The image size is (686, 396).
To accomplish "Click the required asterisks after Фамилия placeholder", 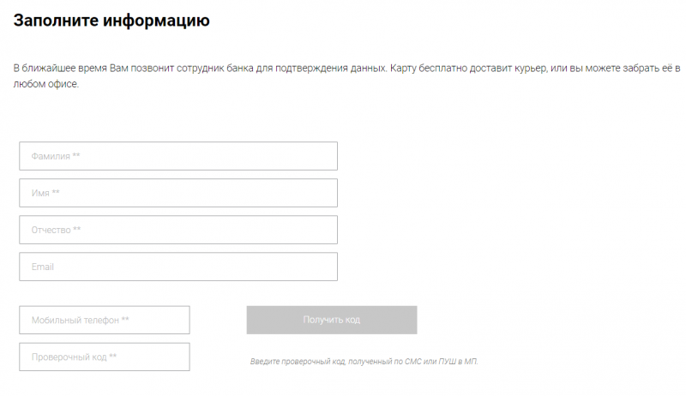I will (x=76, y=156).
